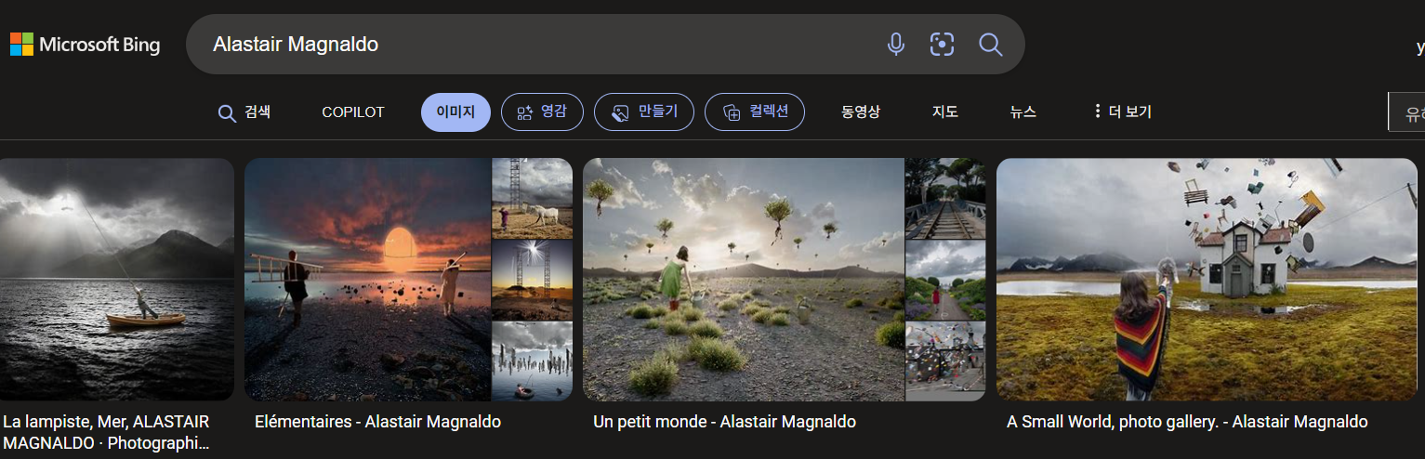This screenshot has height=459, width=1425.
Task: Switch to the 뉴스 tab
Action: 1023,112
